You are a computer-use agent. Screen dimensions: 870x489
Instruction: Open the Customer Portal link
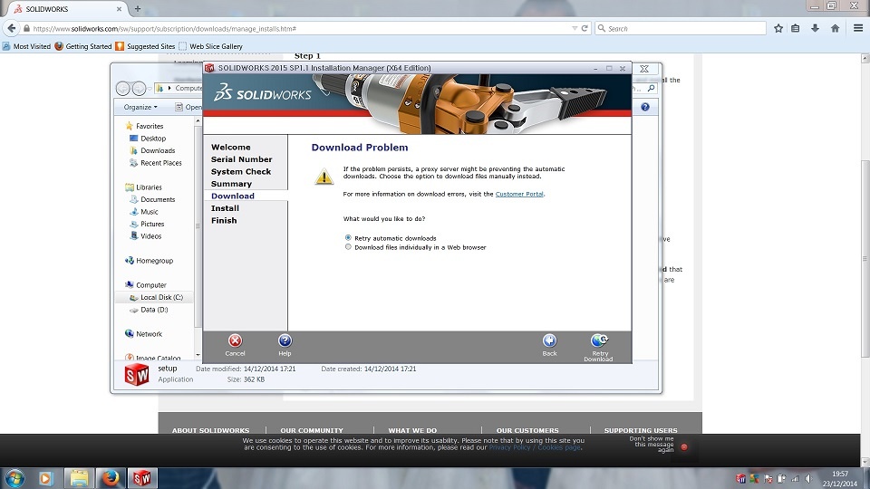[x=519, y=194]
